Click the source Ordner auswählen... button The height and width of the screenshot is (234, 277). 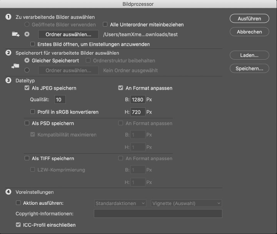pyautogui.click(x=68, y=34)
